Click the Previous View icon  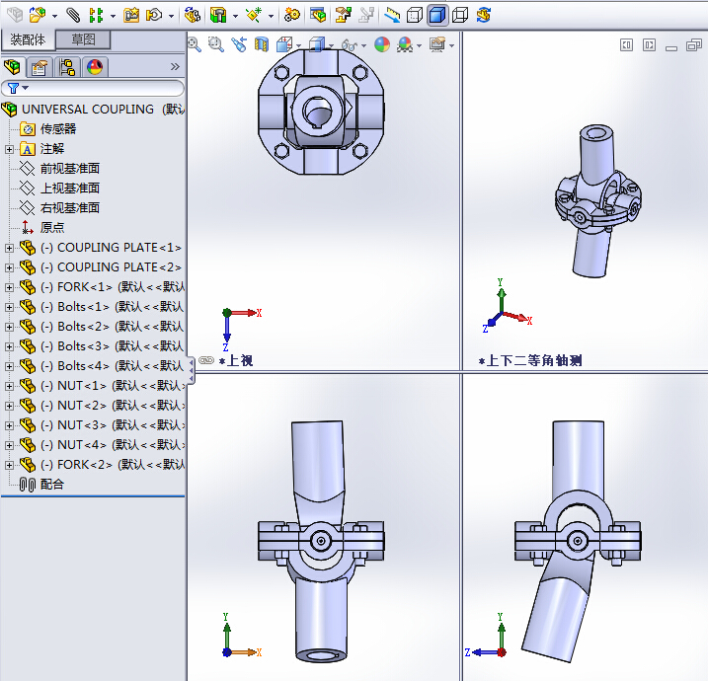point(240,44)
